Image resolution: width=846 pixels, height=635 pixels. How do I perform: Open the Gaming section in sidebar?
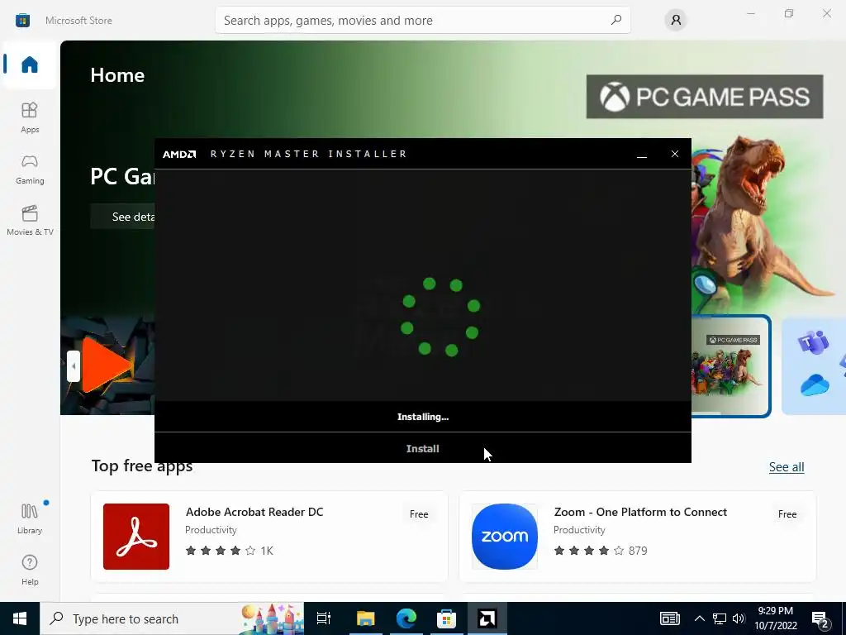coord(30,169)
